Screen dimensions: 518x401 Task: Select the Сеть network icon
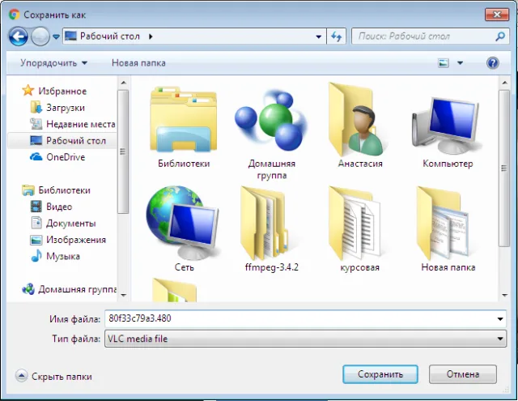184,228
